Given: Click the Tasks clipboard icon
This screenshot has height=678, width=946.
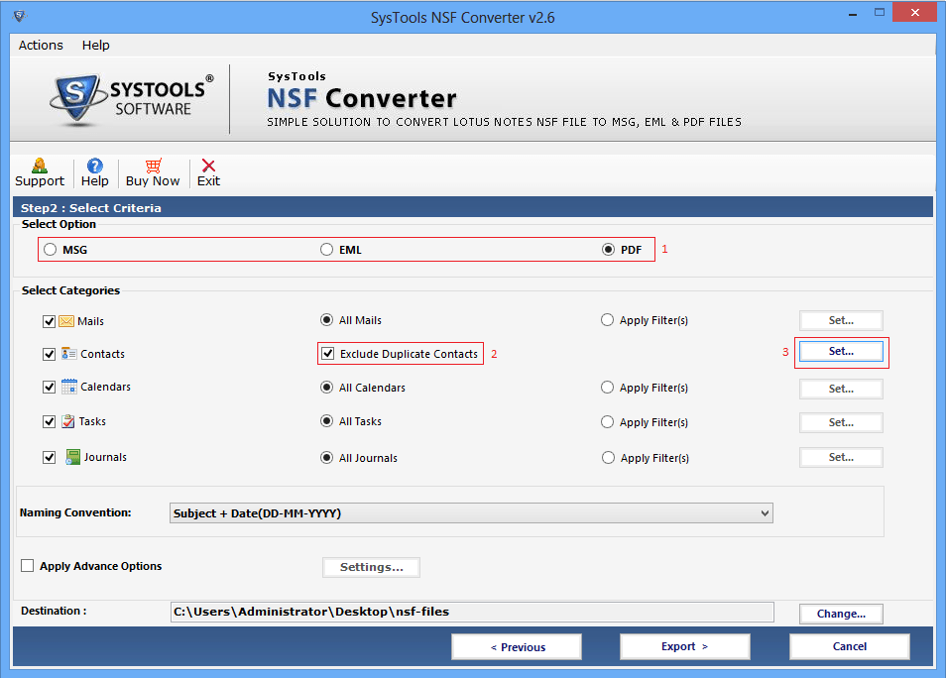Looking at the screenshot, I should (68, 421).
